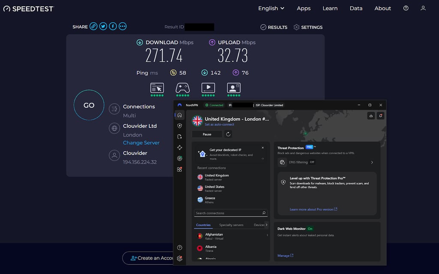Open NordVPN help sidebar icon

coord(180,247)
